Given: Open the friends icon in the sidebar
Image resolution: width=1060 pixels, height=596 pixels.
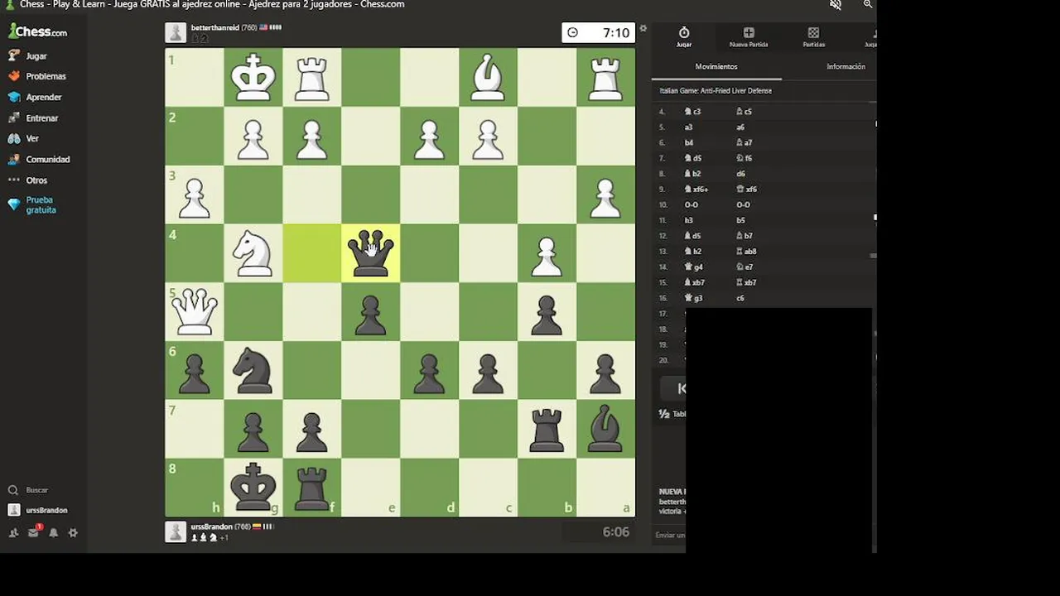Looking at the screenshot, I should tap(13, 533).
